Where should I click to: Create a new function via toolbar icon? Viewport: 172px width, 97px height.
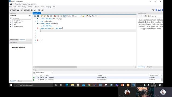pyautogui.click(x=35, y=10)
